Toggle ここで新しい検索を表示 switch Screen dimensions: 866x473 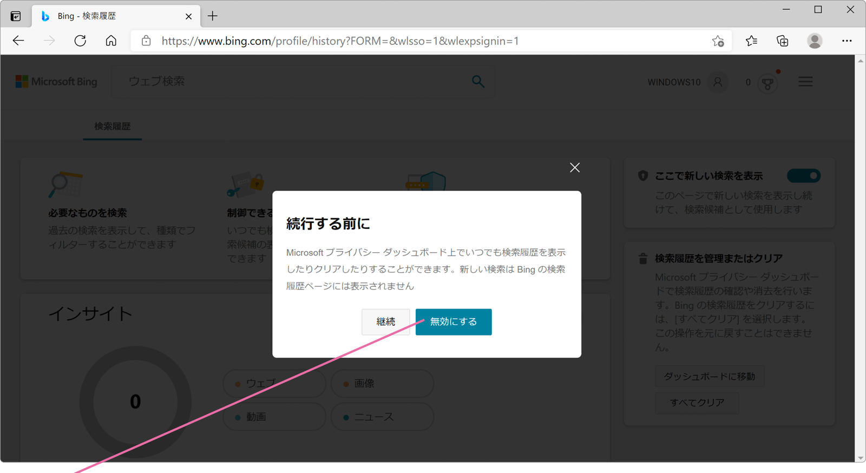tap(804, 176)
